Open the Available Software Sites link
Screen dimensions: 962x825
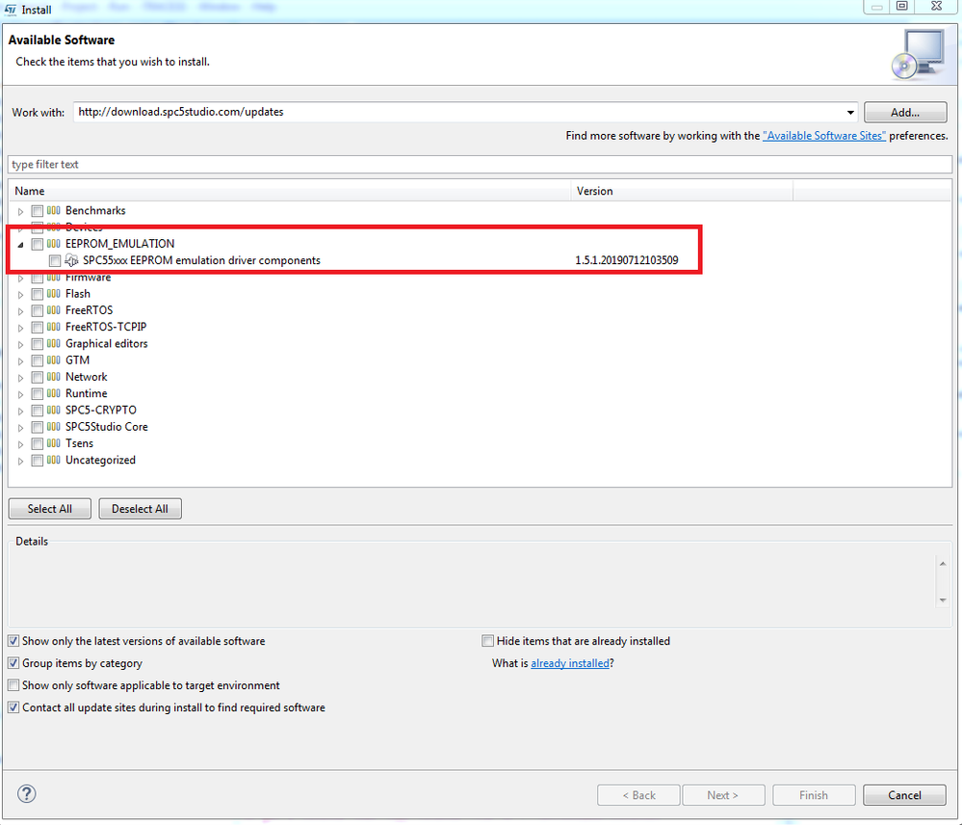coord(824,136)
